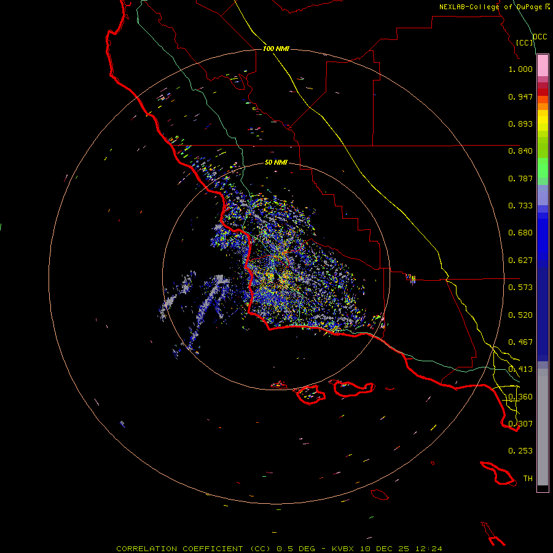The height and width of the screenshot is (553, 553).
Task: Pick the bright green swatch on the colorbar
Action: coord(543,168)
